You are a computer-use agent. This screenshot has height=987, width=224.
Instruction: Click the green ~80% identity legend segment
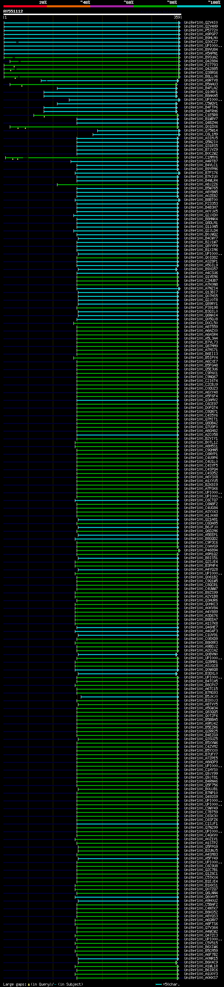point(155,6)
